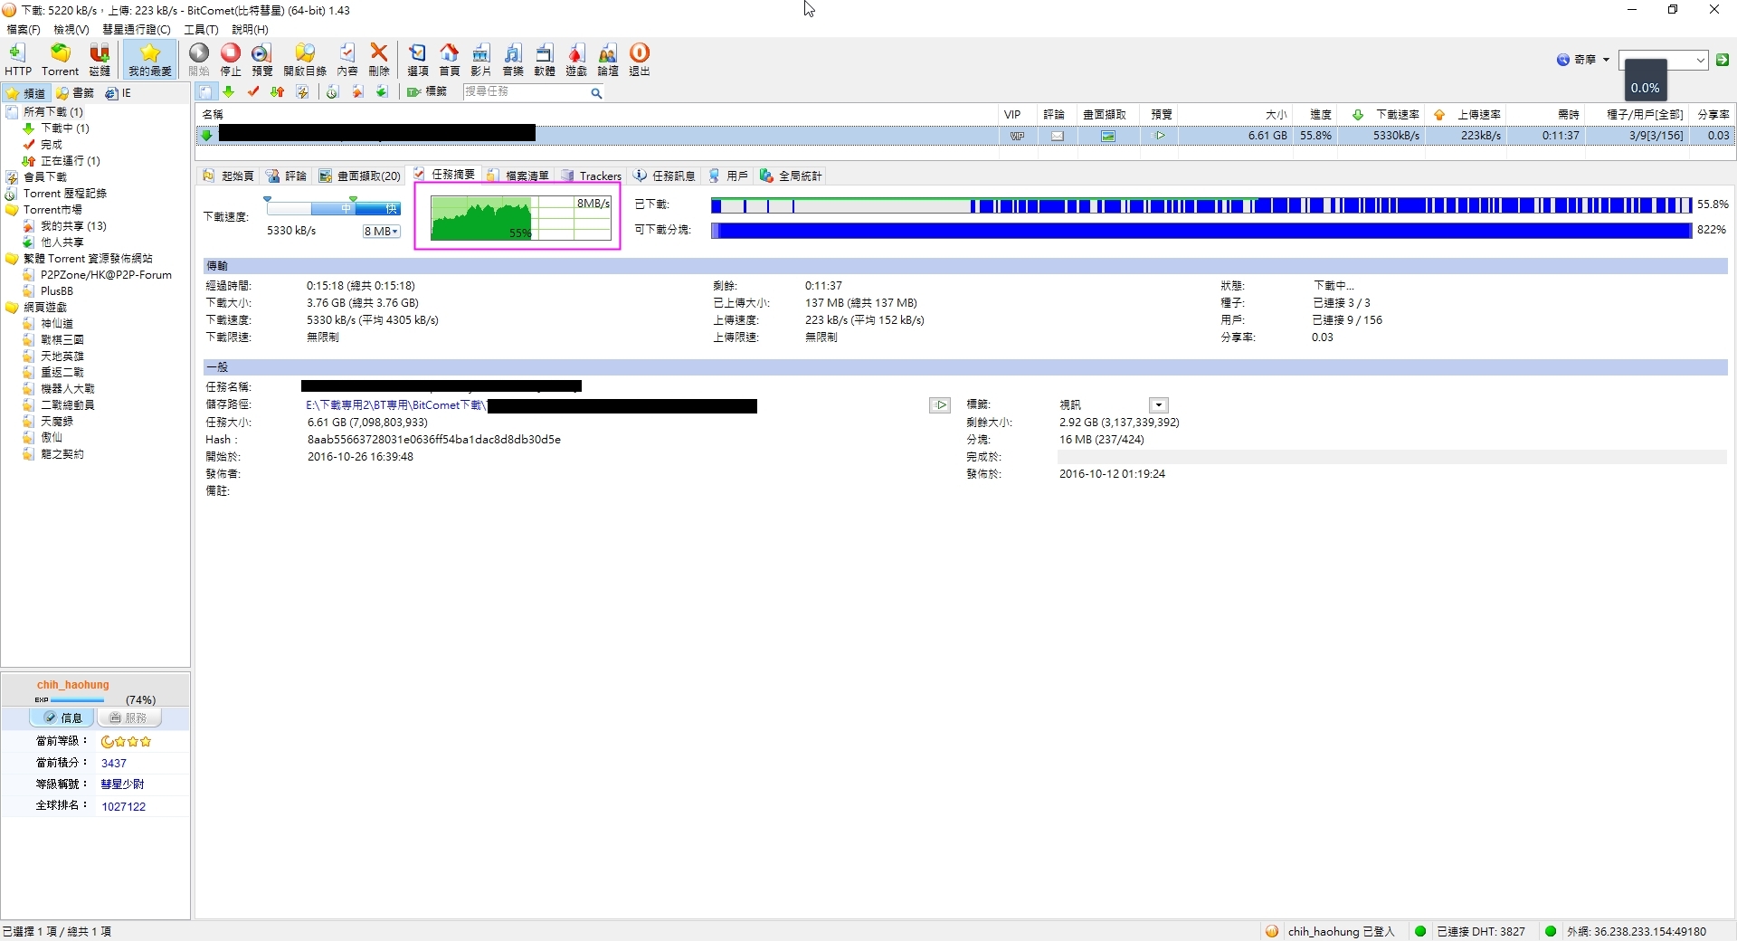Select 正在運行 (1) in sidebar
Image resolution: width=1737 pixels, height=941 pixels.
[x=70, y=161]
